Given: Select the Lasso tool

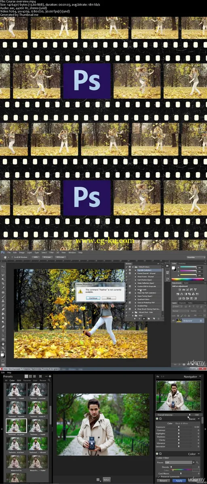Looking at the screenshot, I should coord(3,275).
